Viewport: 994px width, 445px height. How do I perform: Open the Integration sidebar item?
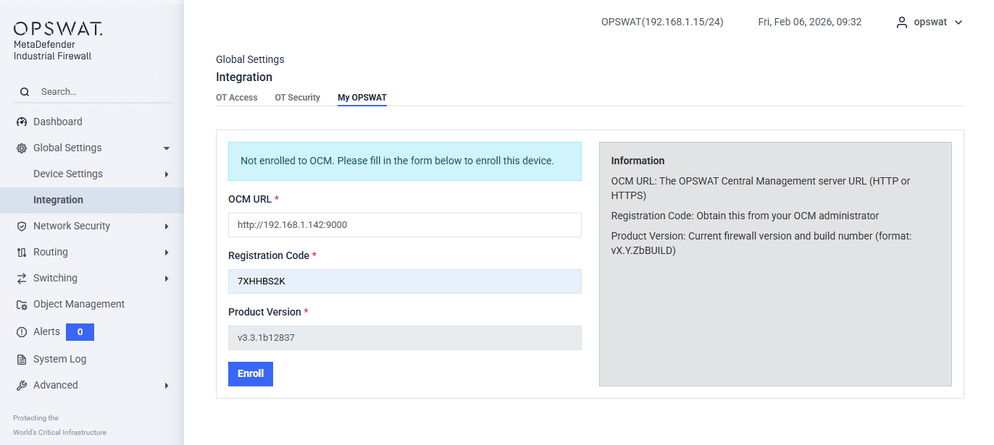(58, 200)
